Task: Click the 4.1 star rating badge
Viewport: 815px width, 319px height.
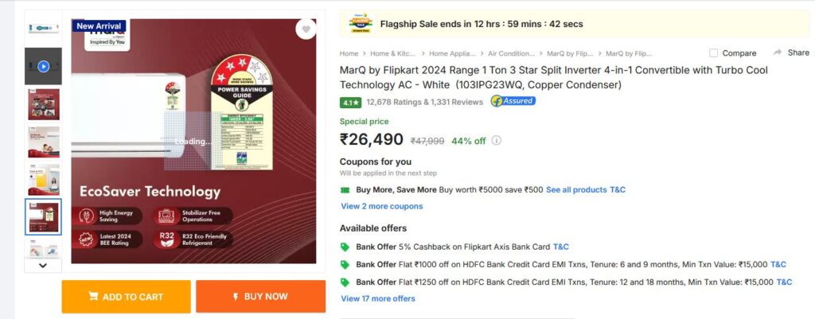Action: (350, 102)
